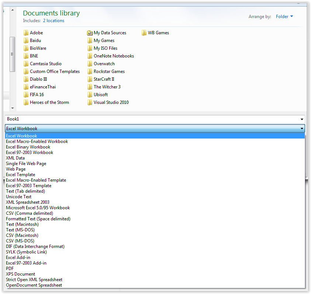311x294 pixels.
Task: Click the Baidu folder icon
Action: pos(26,41)
